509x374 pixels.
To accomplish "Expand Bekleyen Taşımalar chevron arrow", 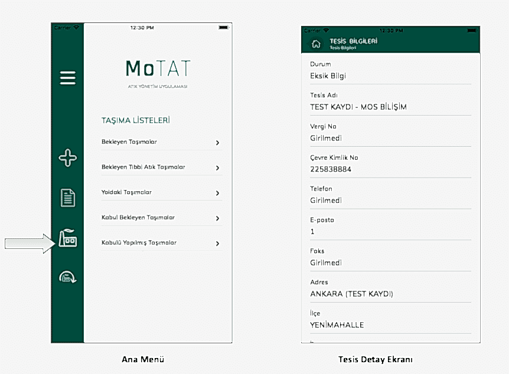I will [217, 143].
